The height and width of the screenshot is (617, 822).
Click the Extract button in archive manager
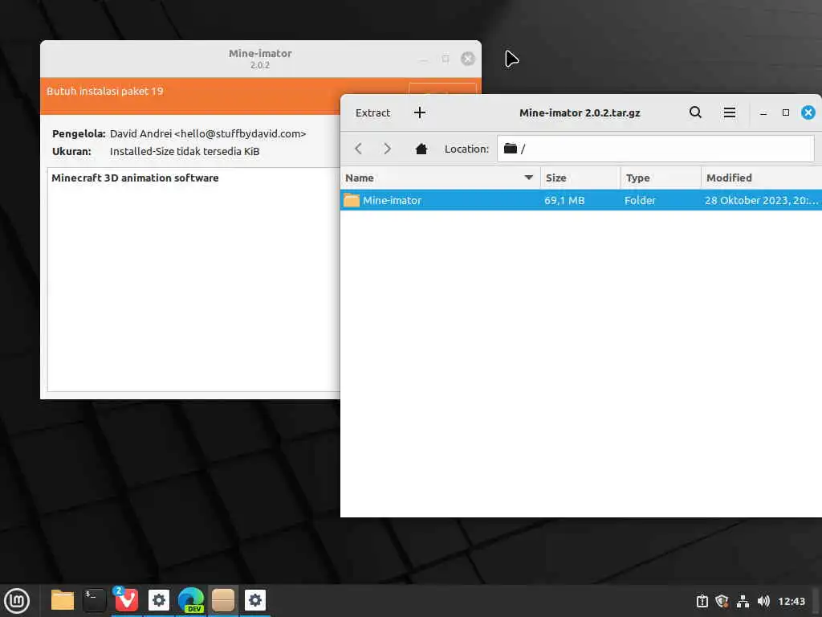372,112
